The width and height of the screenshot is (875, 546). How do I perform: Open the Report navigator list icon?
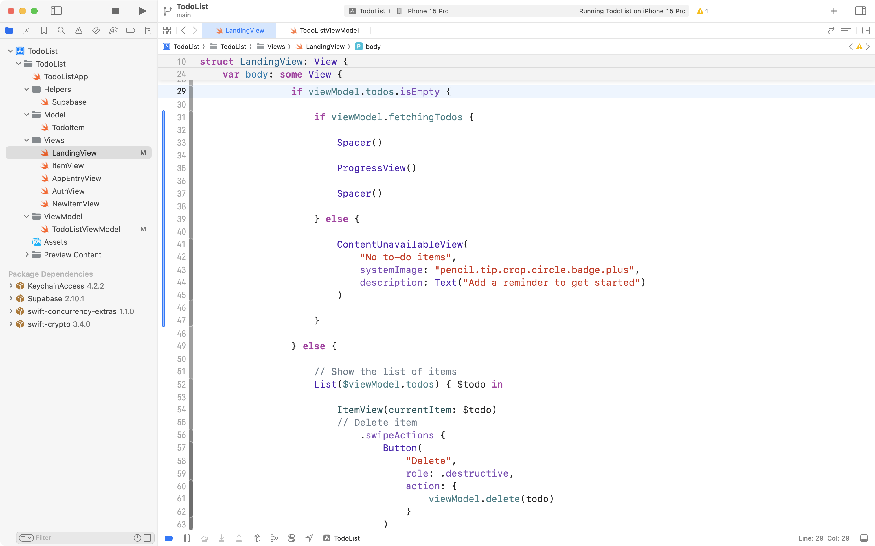point(148,30)
